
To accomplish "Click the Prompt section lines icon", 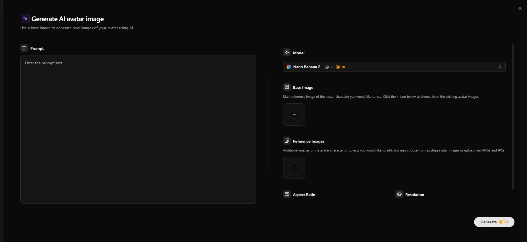I will [x=24, y=48].
